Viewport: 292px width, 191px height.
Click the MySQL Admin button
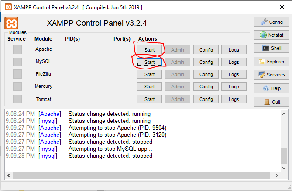point(178,62)
